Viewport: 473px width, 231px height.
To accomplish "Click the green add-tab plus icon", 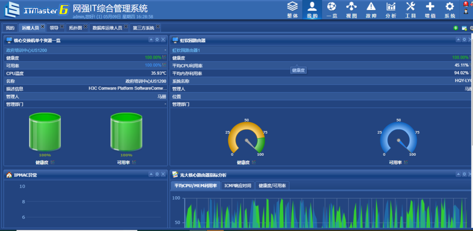I will pos(456,28).
